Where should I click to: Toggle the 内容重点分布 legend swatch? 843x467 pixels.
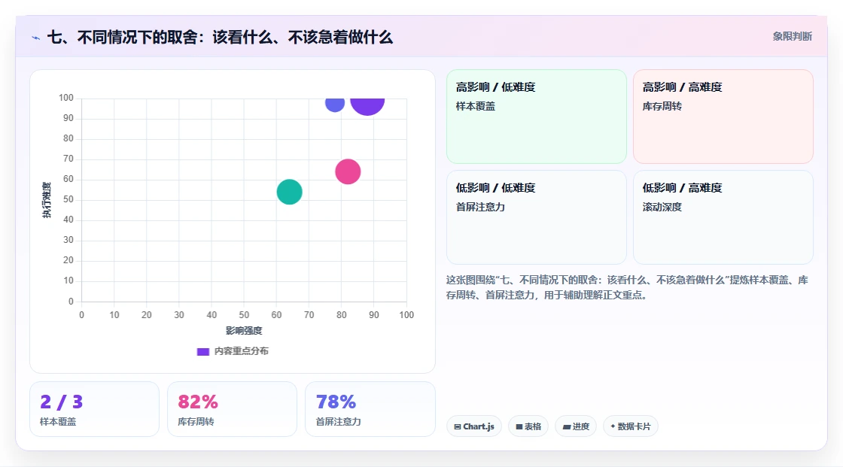[202, 351]
